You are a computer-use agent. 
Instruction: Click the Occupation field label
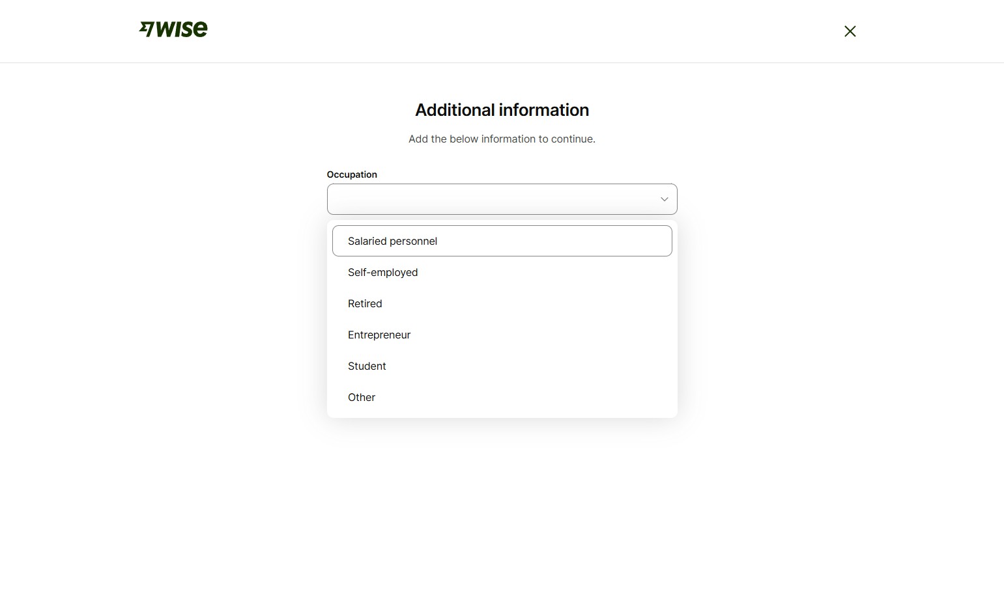tap(352, 174)
